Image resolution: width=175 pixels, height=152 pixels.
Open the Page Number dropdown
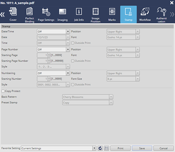53,49
